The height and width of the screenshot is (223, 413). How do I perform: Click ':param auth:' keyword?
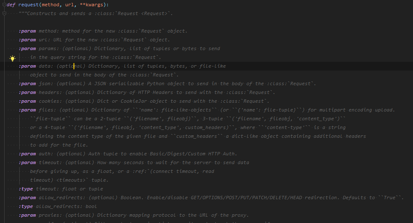[27, 154]
